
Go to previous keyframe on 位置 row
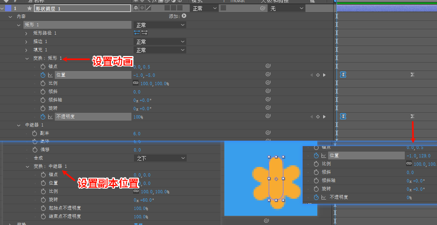pos(311,75)
